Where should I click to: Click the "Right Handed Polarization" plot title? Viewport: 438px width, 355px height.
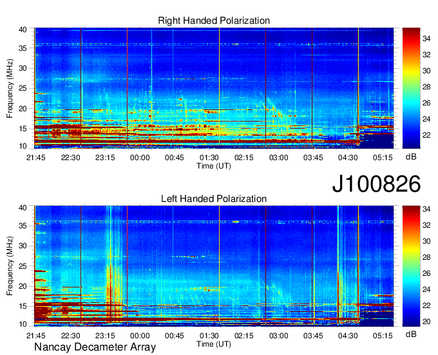[x=214, y=21]
